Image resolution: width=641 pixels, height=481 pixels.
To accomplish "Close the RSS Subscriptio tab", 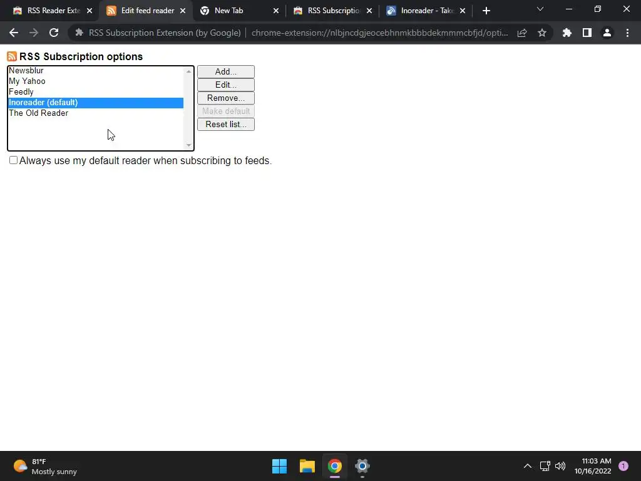I will (369, 11).
